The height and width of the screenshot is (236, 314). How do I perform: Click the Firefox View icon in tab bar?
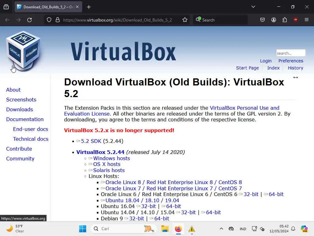pos(6,7)
